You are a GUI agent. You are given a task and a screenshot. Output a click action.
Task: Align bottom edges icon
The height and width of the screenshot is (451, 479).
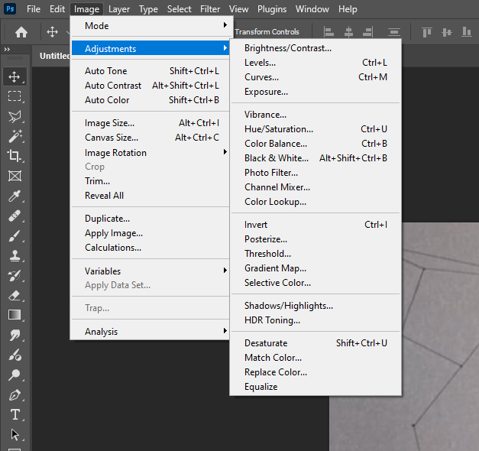click(x=467, y=32)
